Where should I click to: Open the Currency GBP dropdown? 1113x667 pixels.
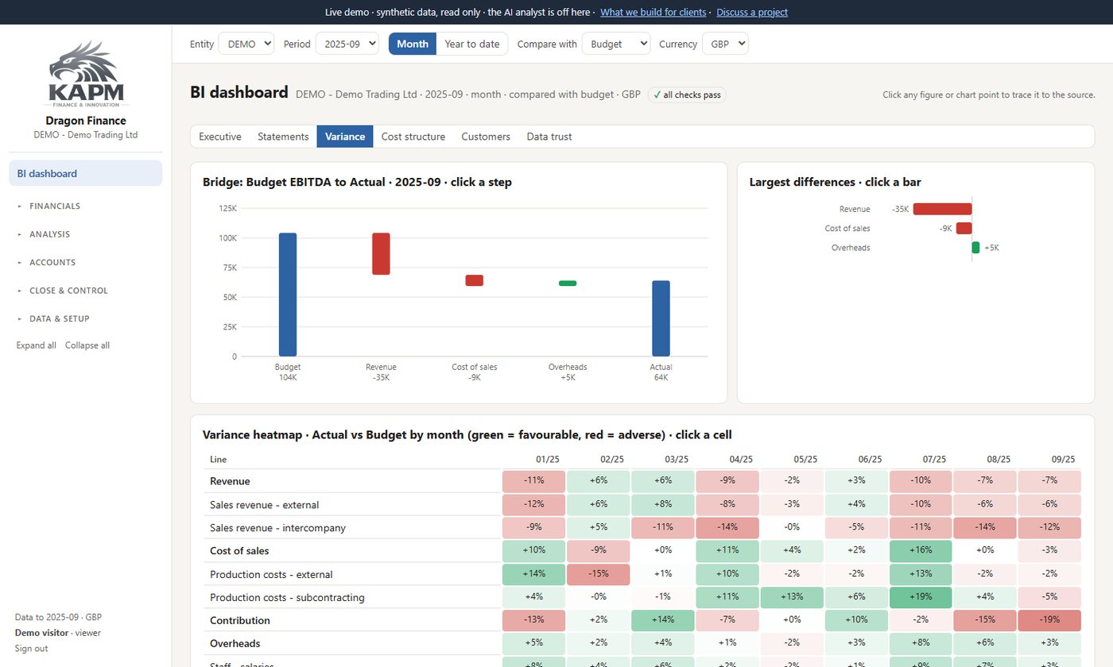click(x=725, y=44)
